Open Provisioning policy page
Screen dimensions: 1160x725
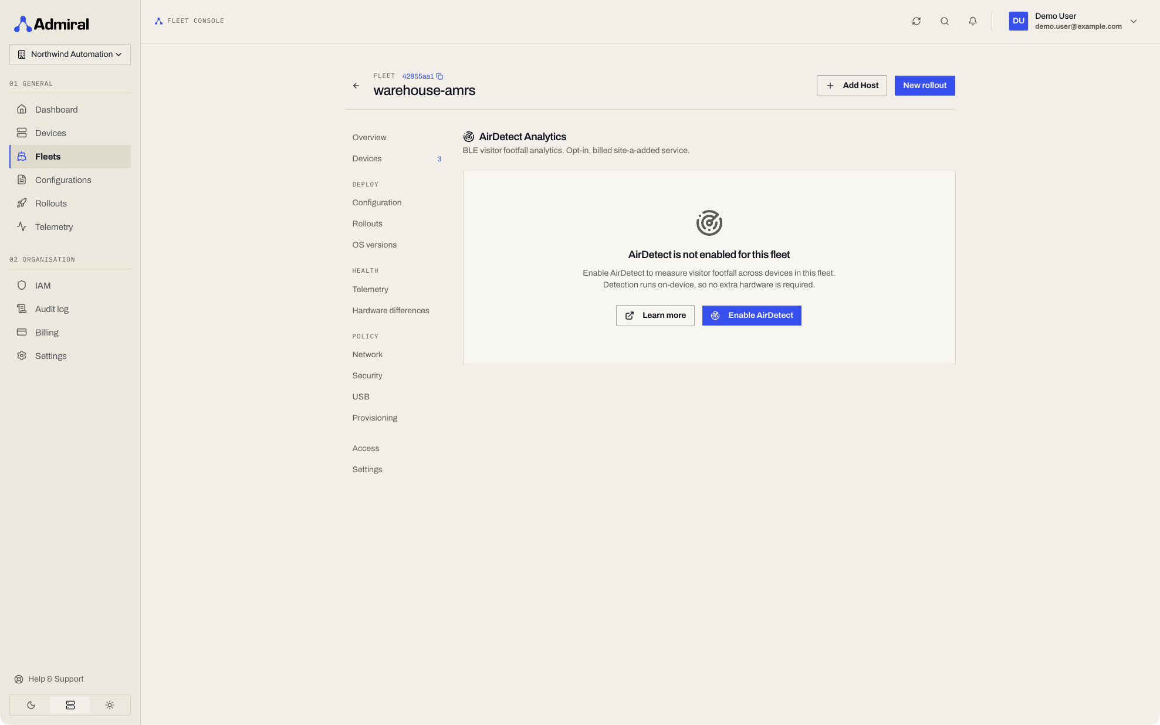(397, 418)
